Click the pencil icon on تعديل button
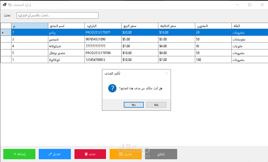Screen dimensions: 268x162 click(50, 154)
